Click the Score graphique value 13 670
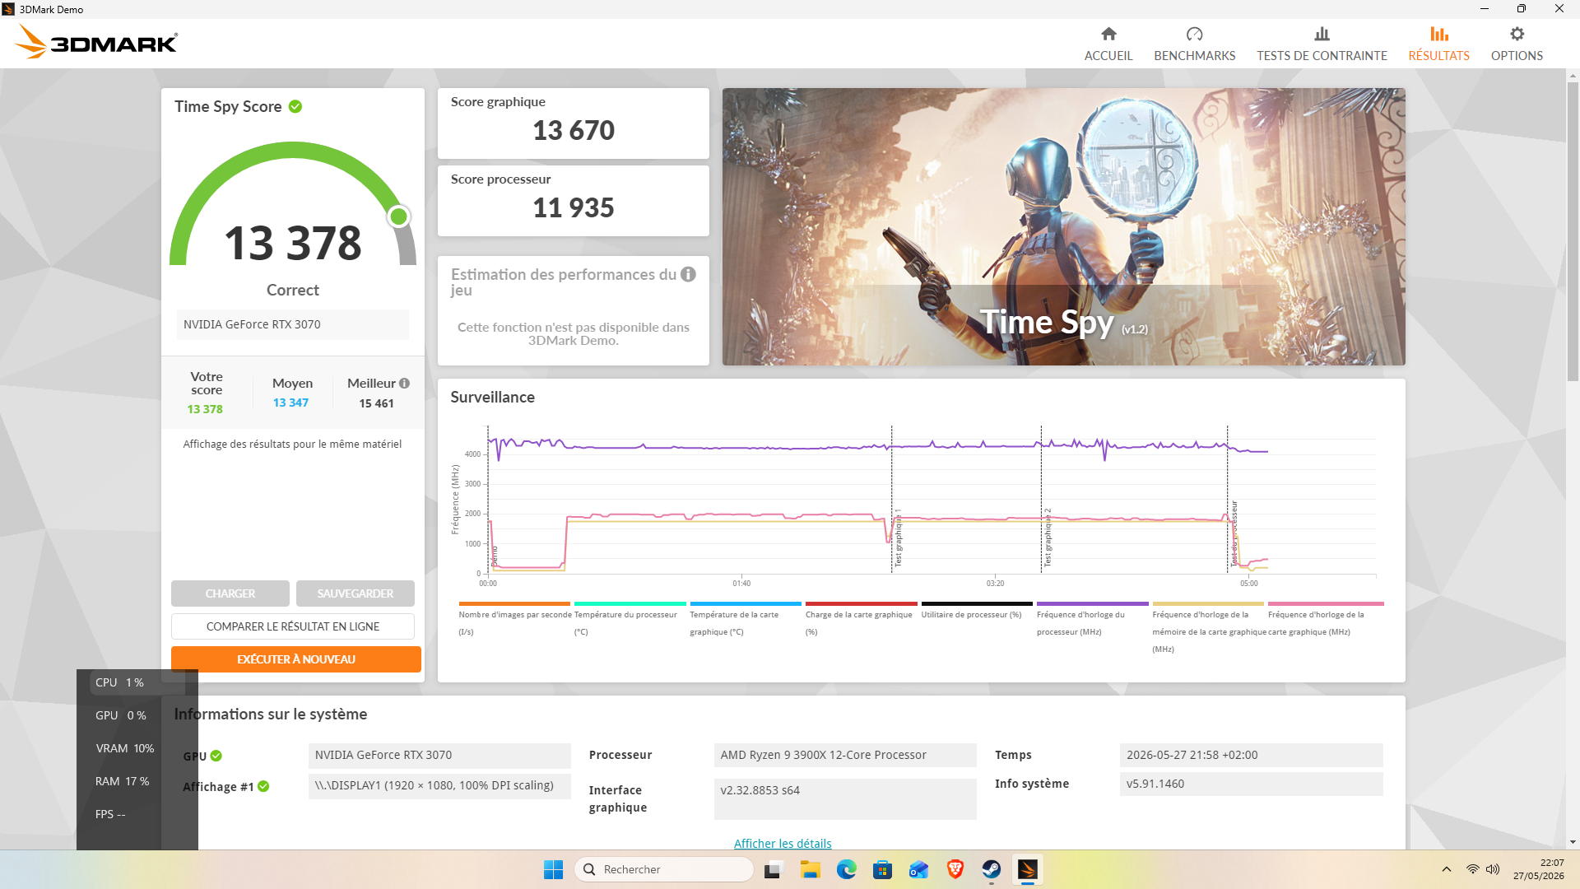The height and width of the screenshot is (889, 1580). coord(574,130)
